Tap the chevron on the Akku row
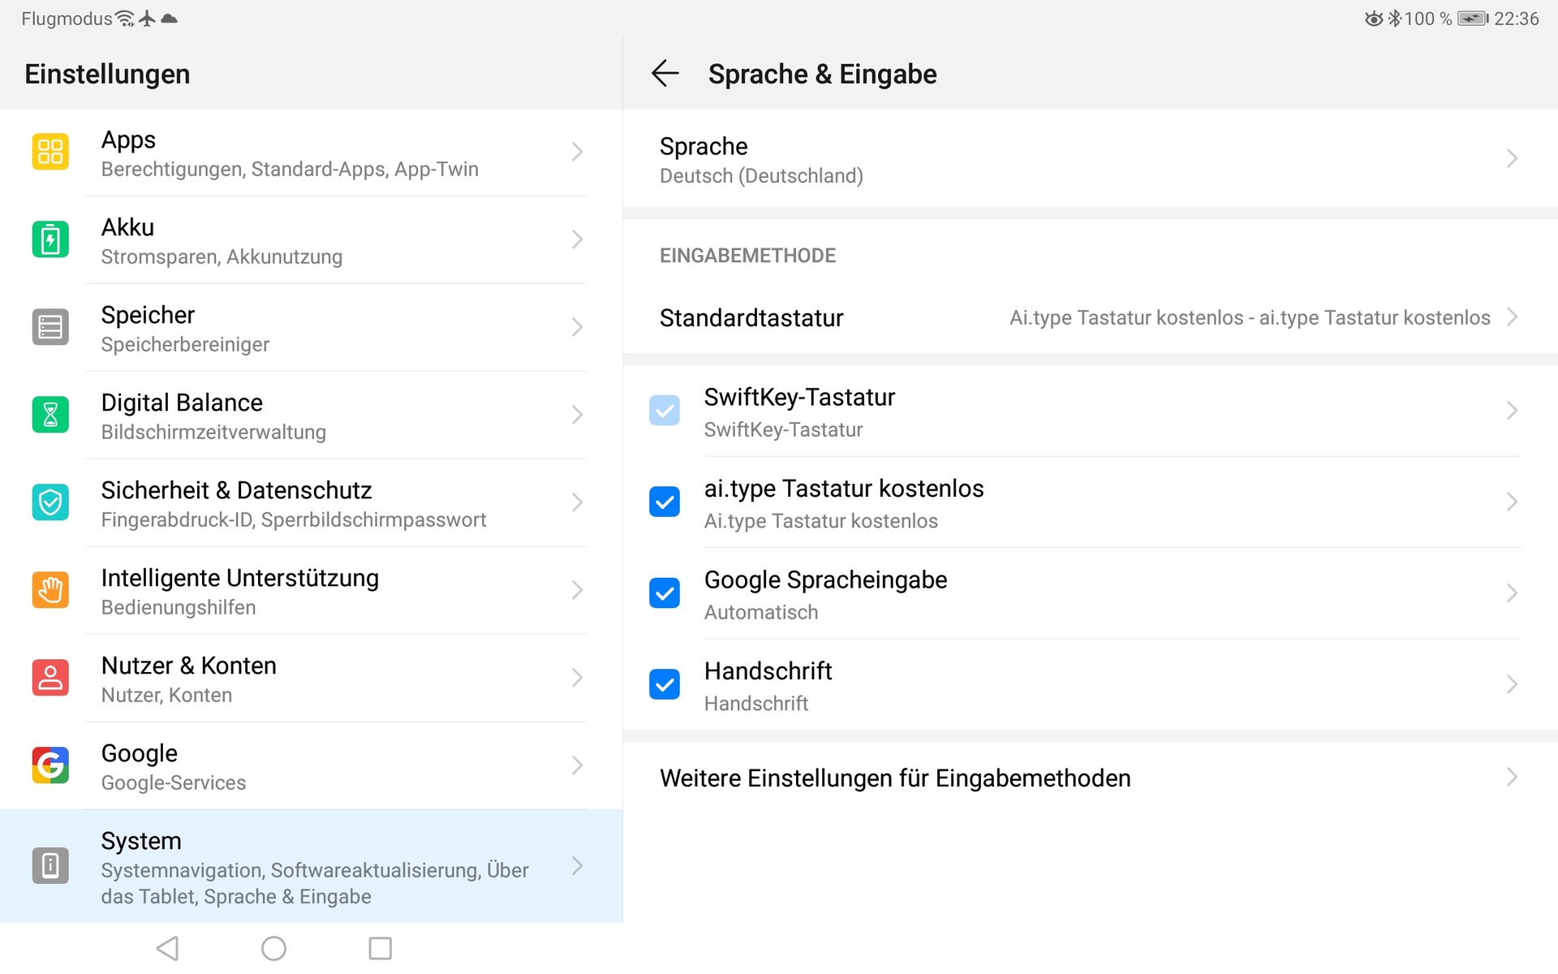 click(x=577, y=239)
